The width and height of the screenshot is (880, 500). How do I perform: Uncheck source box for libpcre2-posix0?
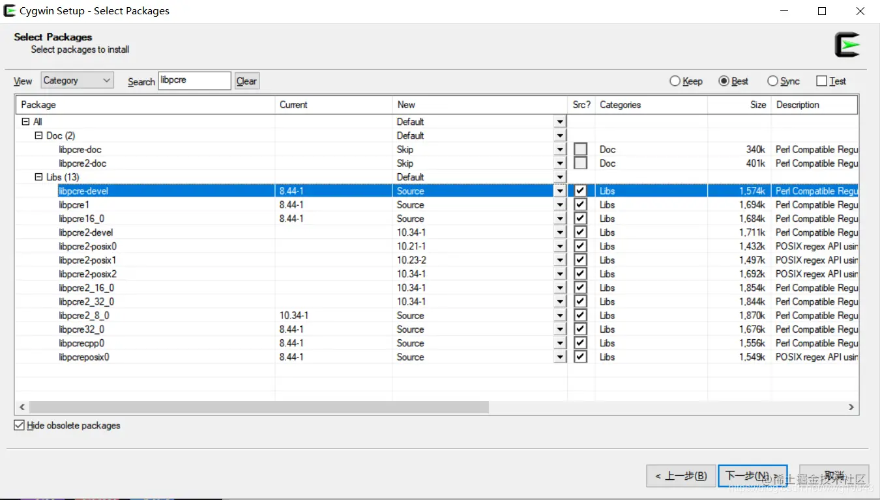(x=581, y=246)
